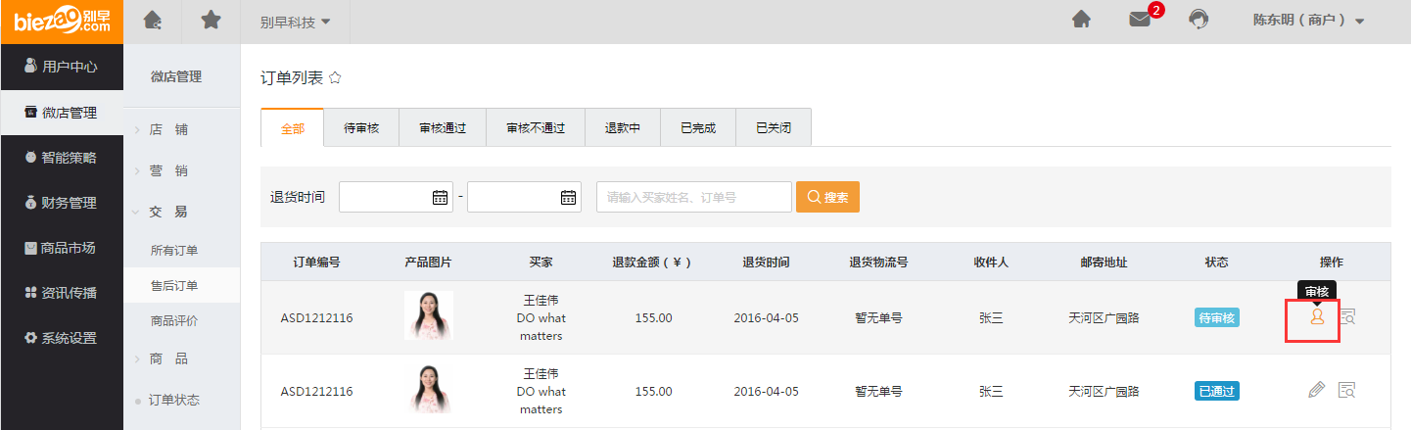The width and height of the screenshot is (1411, 430).
Task: View details icon for the 已通过 order
Action: coord(1347,390)
